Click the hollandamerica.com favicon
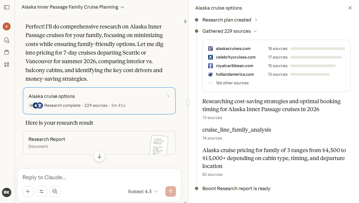 pos(210,74)
